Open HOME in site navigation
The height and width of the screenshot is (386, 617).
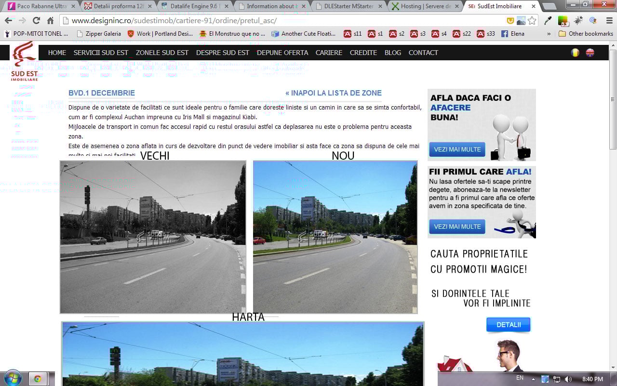click(x=57, y=53)
